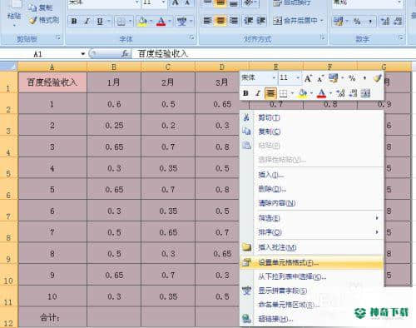Toggle Bold on the mini toolbar
The height and width of the screenshot is (328, 416).
tap(245, 93)
